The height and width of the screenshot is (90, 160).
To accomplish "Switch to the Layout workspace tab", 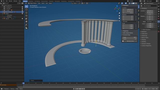I will [x=25, y=1].
